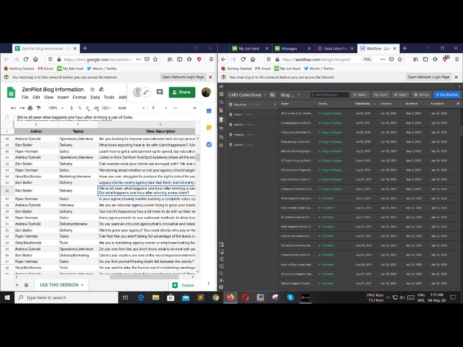
Task: Select the paint format tool in Sheets
Action: (x=38, y=108)
